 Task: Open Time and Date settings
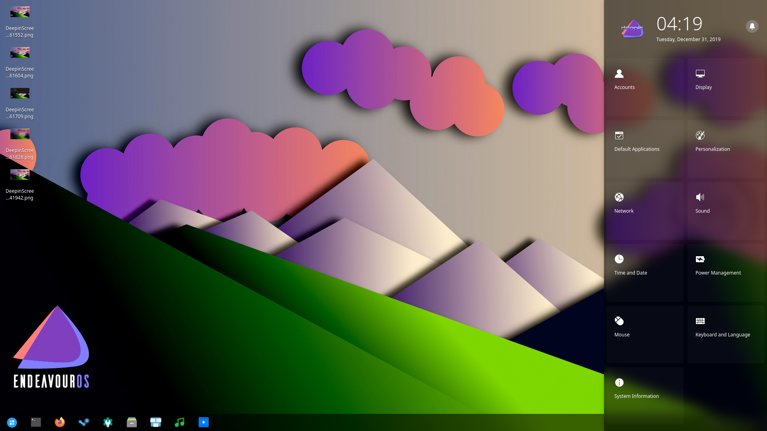pyautogui.click(x=645, y=273)
